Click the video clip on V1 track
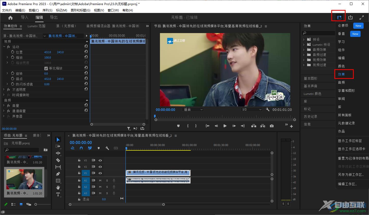Viewport: 369px width, 215px height. (158, 173)
